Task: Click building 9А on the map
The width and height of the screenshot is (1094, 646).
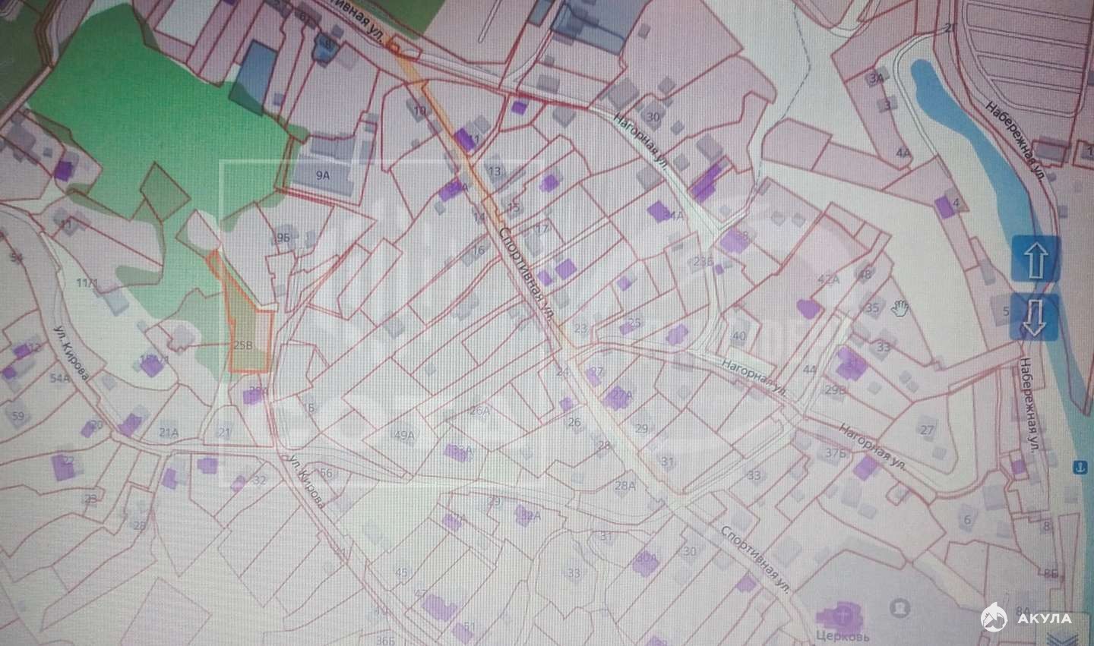Action: click(x=324, y=175)
